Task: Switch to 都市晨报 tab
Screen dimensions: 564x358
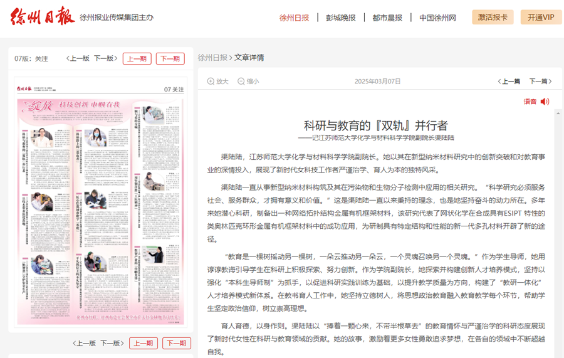Action: click(387, 18)
